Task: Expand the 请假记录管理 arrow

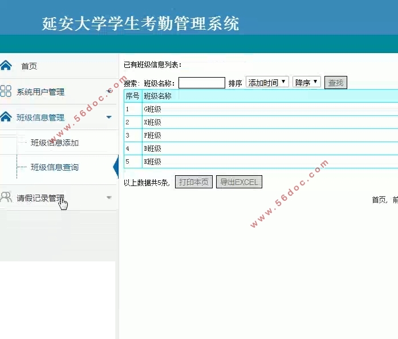Action: tap(109, 197)
